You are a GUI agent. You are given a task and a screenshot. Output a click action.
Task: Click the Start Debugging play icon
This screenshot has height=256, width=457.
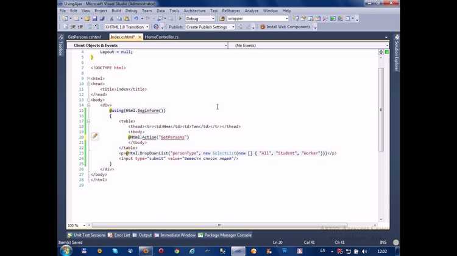(180, 19)
